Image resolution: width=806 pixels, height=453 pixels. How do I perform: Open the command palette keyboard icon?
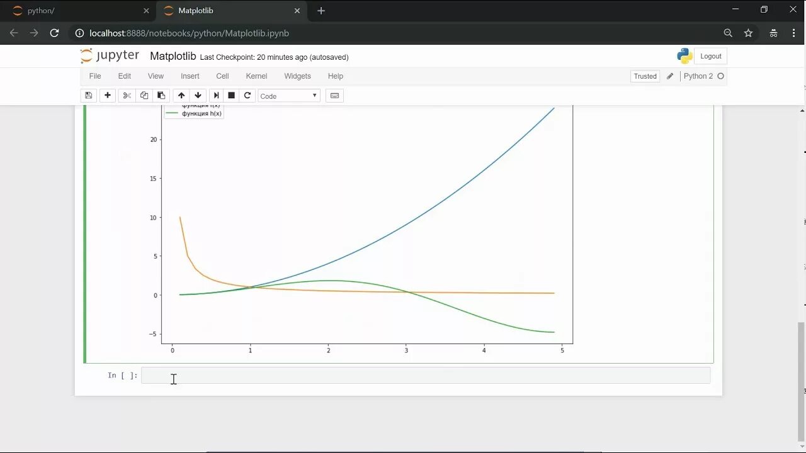pos(335,96)
